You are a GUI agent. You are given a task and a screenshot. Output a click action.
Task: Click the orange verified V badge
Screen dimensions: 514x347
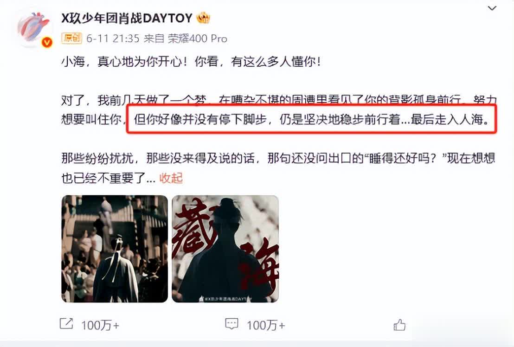[47, 42]
